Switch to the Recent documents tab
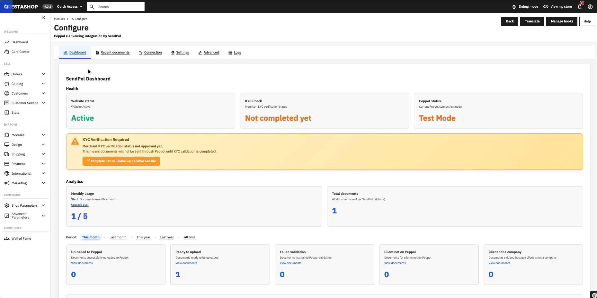597x298 pixels. point(112,52)
